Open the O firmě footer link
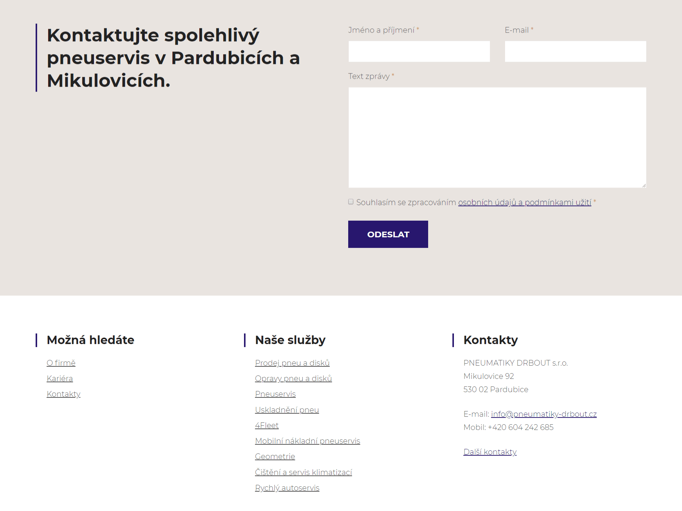The height and width of the screenshot is (511, 682). click(x=61, y=363)
